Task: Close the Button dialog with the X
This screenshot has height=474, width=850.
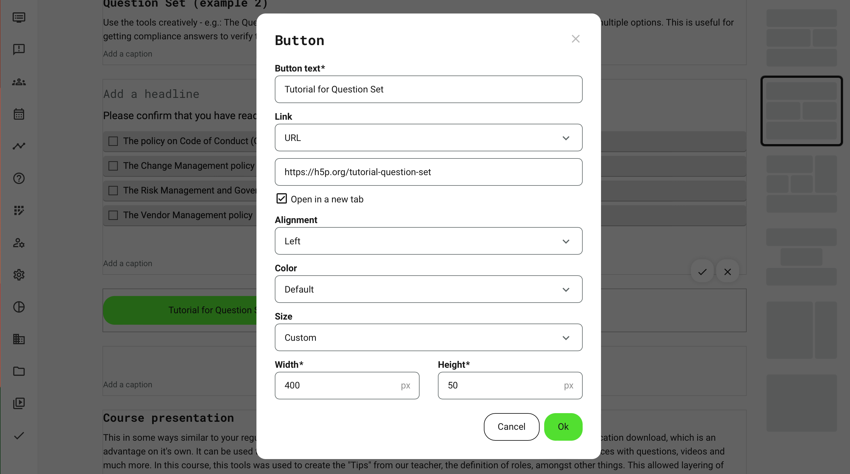Action: (575, 39)
